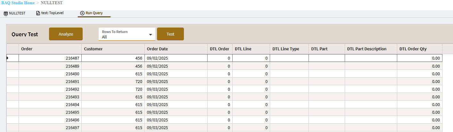Open the Rows To Return dropdown arrow
The width and height of the screenshot is (453, 132).
[151, 35]
